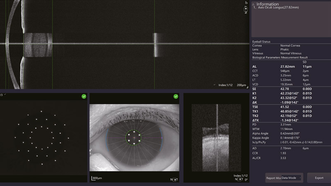Viewport: 331px width, 186px height.
Task: Click the Phakic lens value
Action: click(285, 49)
